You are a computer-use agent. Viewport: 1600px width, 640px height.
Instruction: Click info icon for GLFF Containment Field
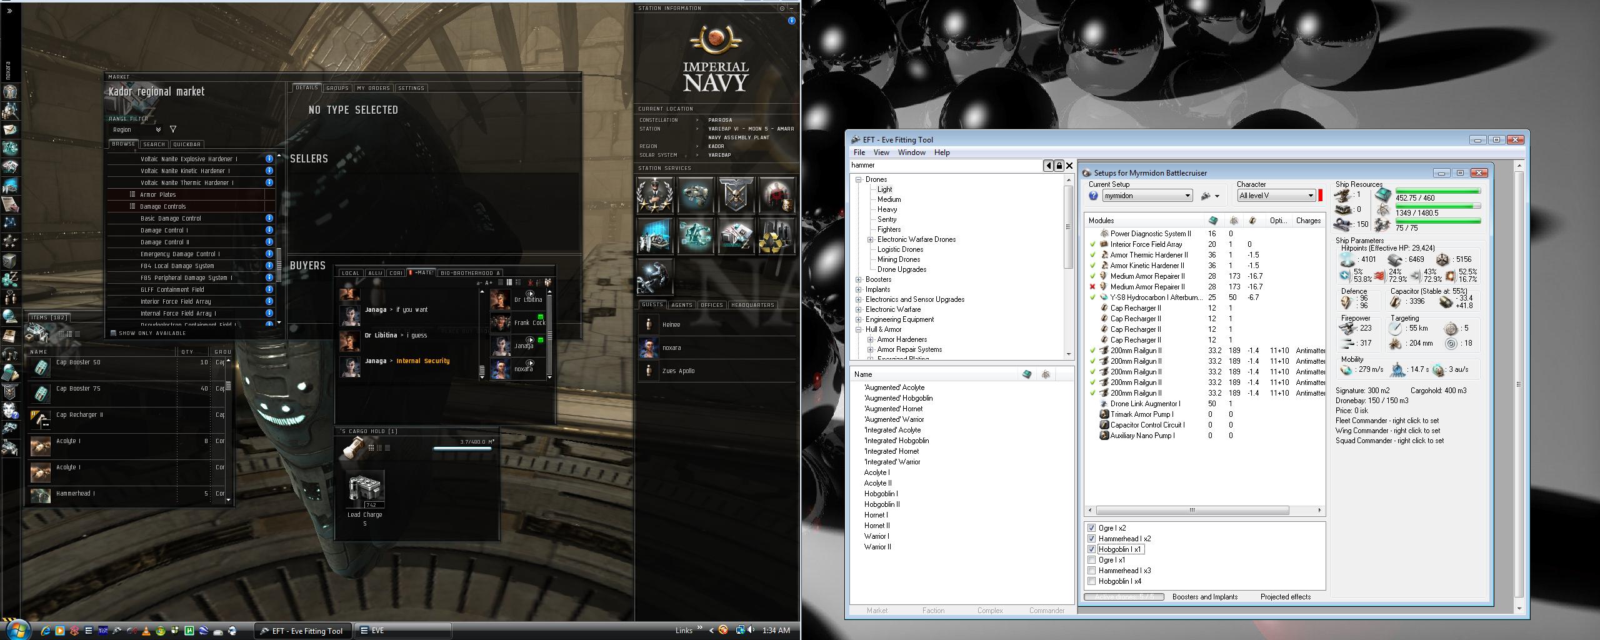[x=269, y=289]
